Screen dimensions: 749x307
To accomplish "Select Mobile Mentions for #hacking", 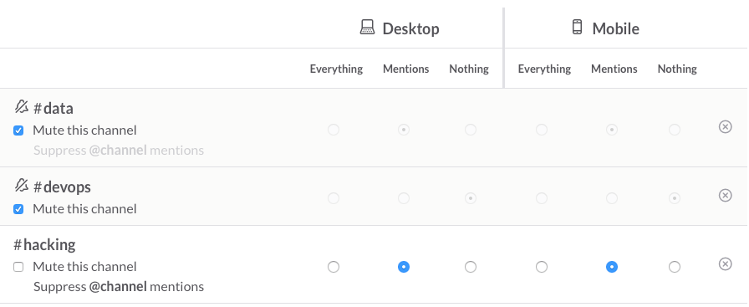I will click(x=611, y=267).
